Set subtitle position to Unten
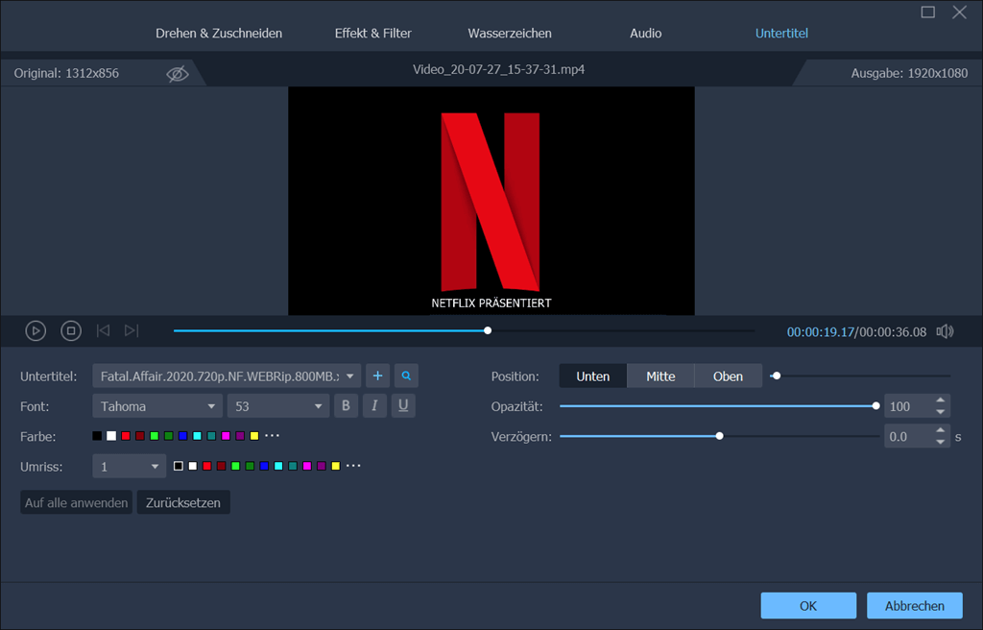983x630 pixels. tap(593, 376)
